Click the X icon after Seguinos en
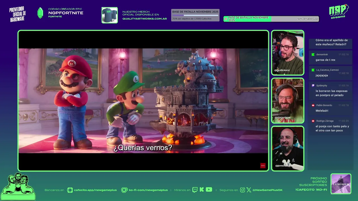The height and width of the screenshot is (201, 358). (249, 190)
